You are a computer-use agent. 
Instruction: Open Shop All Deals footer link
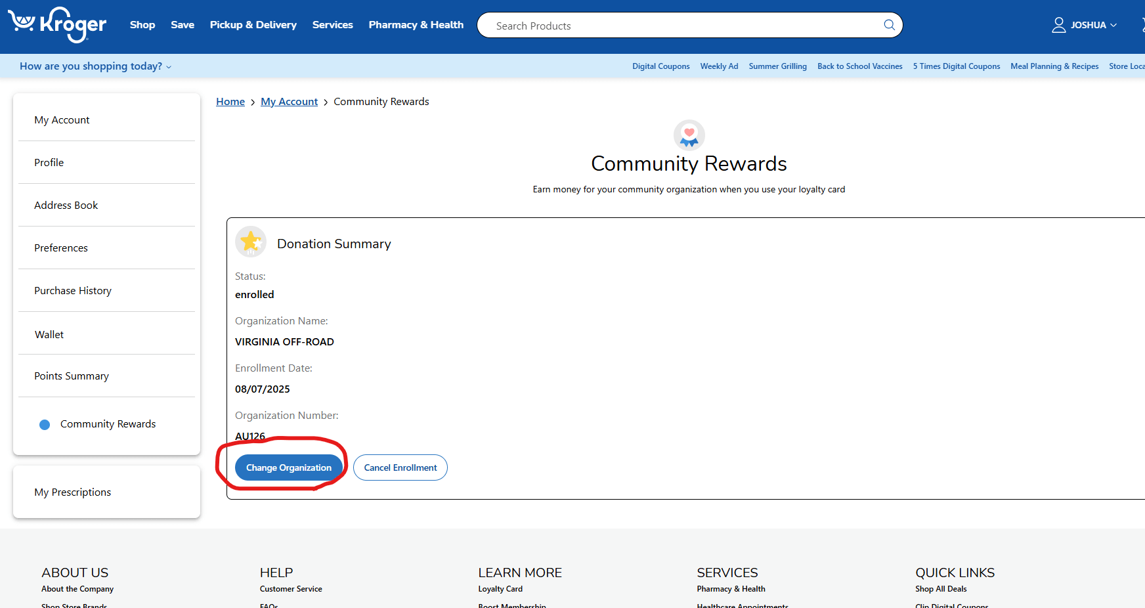941,589
